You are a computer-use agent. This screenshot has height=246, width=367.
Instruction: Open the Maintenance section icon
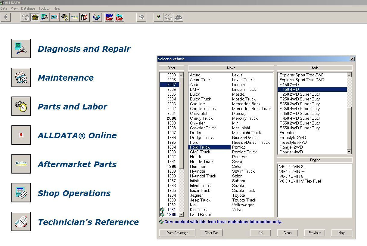point(21,77)
